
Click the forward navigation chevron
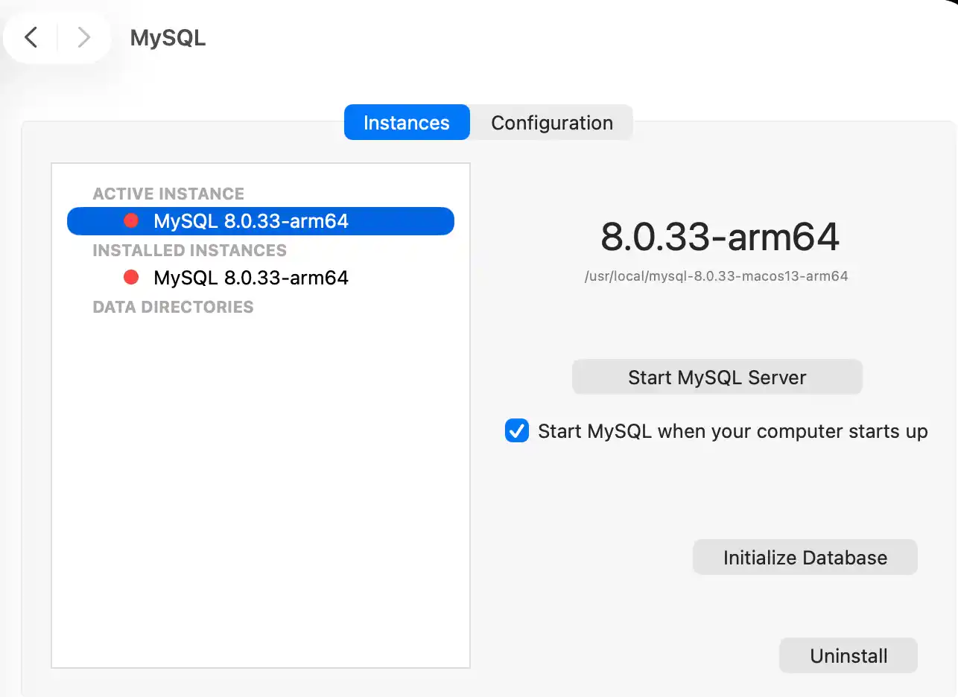[83, 36]
